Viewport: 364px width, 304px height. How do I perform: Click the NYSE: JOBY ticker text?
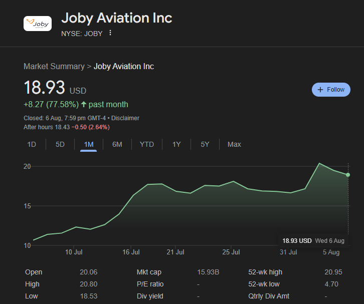pos(82,34)
